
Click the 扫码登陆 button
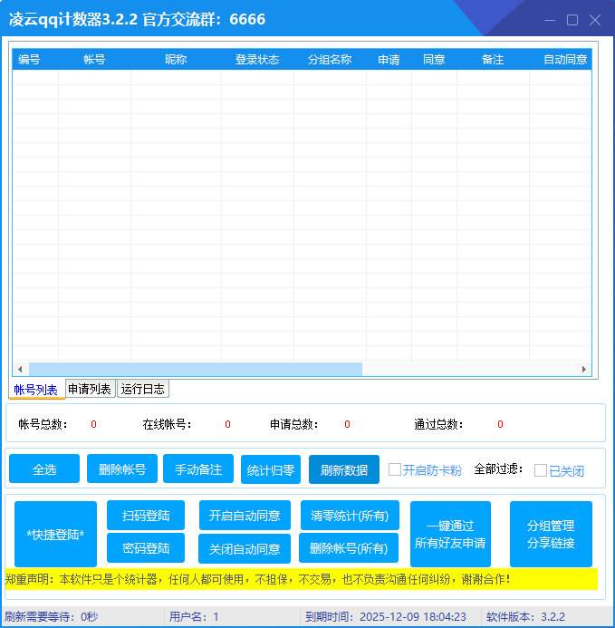click(x=146, y=516)
